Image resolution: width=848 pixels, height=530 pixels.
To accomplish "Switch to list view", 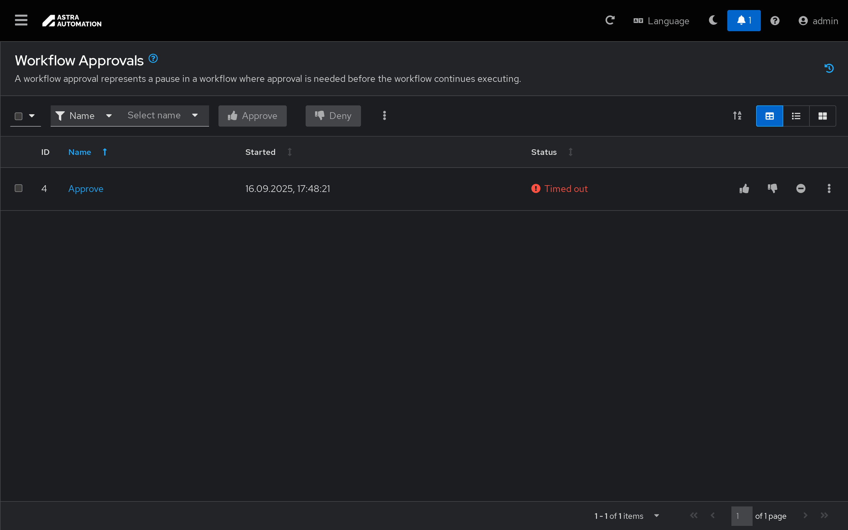I will (796, 116).
